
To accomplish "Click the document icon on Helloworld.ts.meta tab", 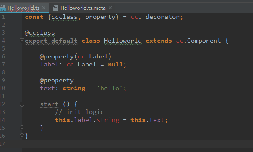I will (55, 8).
